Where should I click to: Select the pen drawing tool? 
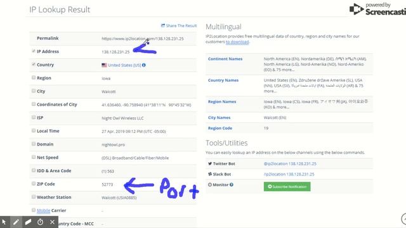[x=16, y=222]
